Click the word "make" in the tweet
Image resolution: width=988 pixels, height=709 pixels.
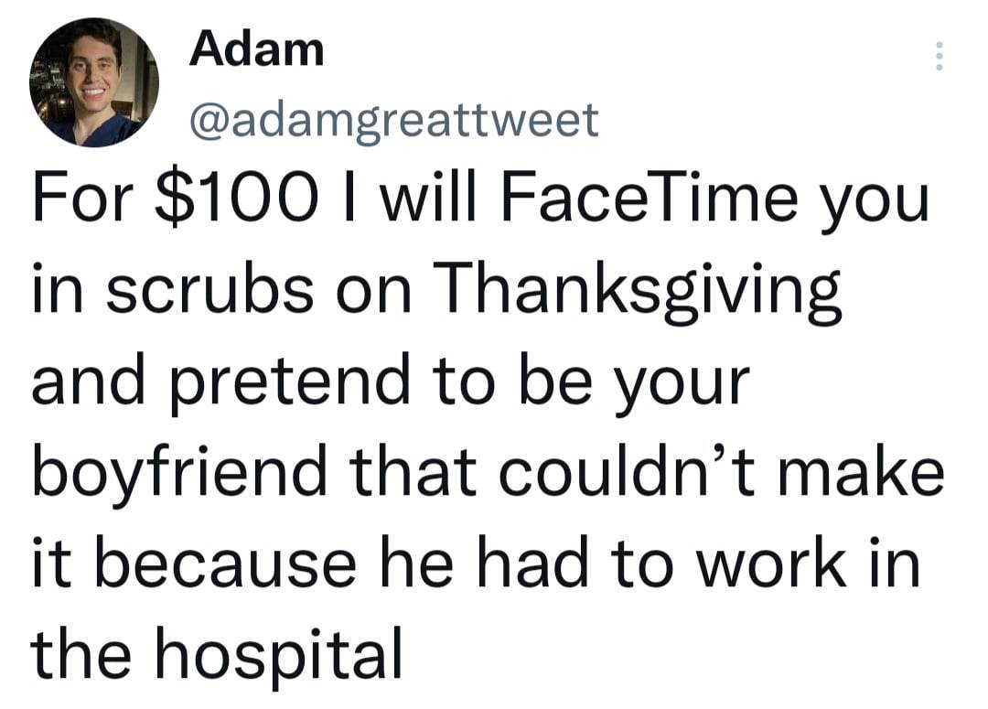coord(854,469)
